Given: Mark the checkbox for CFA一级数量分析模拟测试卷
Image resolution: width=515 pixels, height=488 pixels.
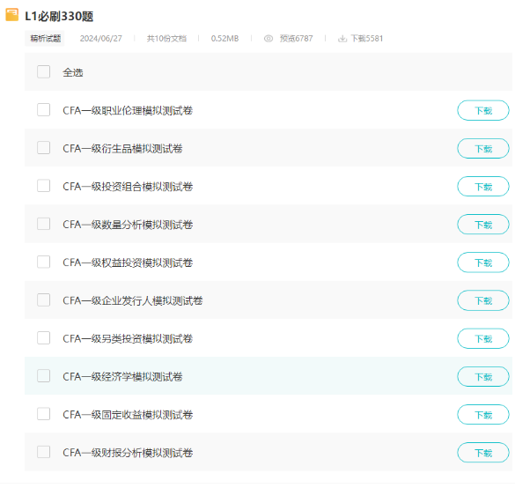Looking at the screenshot, I should (44, 224).
